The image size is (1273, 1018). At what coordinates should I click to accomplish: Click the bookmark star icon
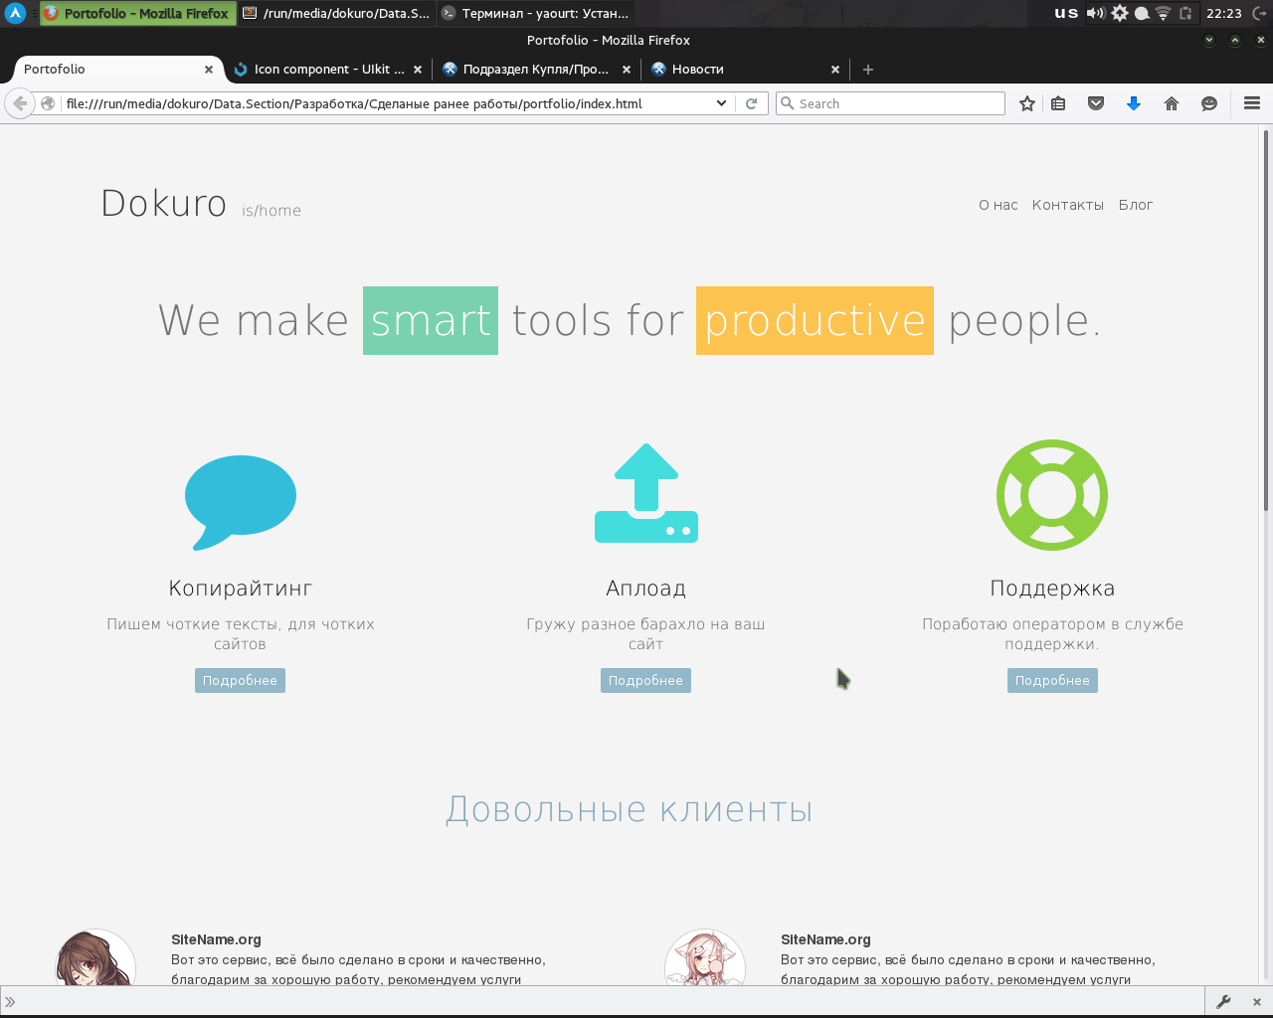pos(1027,103)
